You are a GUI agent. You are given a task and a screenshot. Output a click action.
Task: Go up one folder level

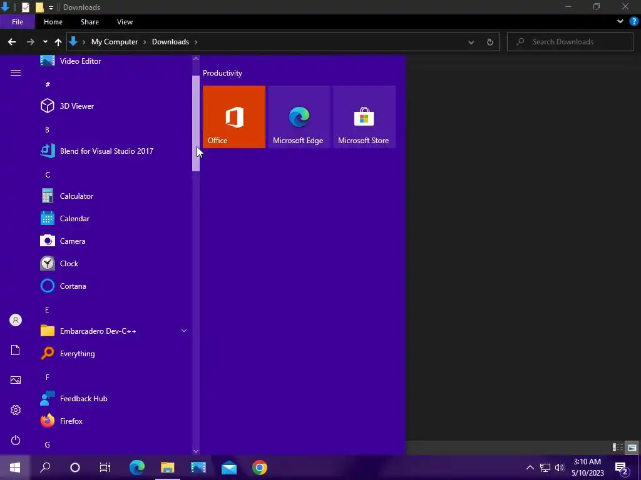[58, 42]
